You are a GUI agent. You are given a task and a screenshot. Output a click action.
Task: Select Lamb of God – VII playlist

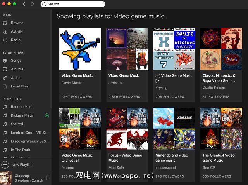coord(29,133)
